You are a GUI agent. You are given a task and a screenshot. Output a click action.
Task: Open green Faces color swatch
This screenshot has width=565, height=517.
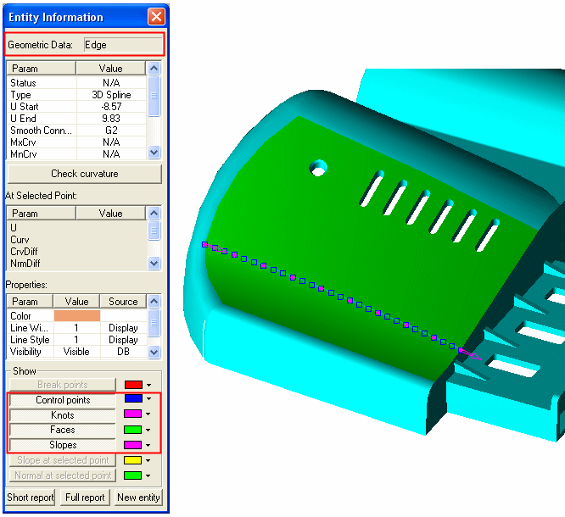coord(132,430)
